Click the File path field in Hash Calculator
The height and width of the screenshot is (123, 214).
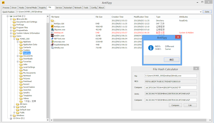tap(171, 76)
